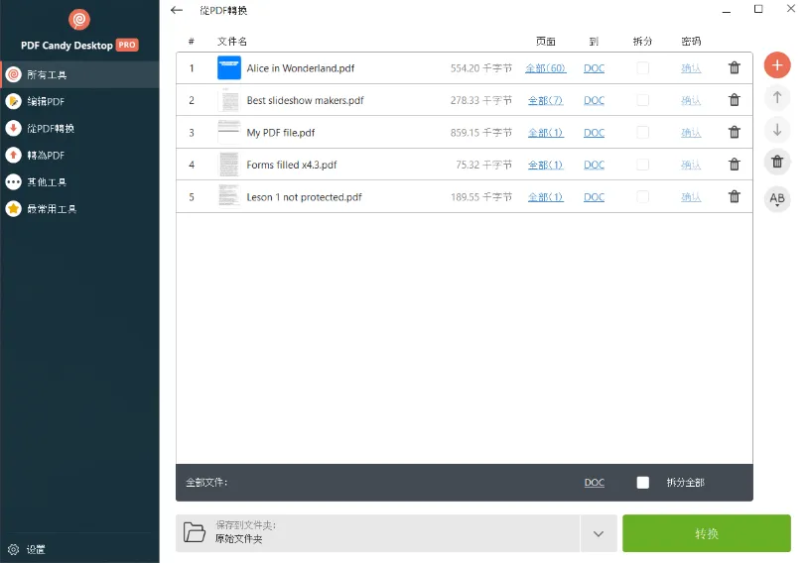
Task: Open DOC format selector for Best slideshow makers.pdf
Action: 594,100
